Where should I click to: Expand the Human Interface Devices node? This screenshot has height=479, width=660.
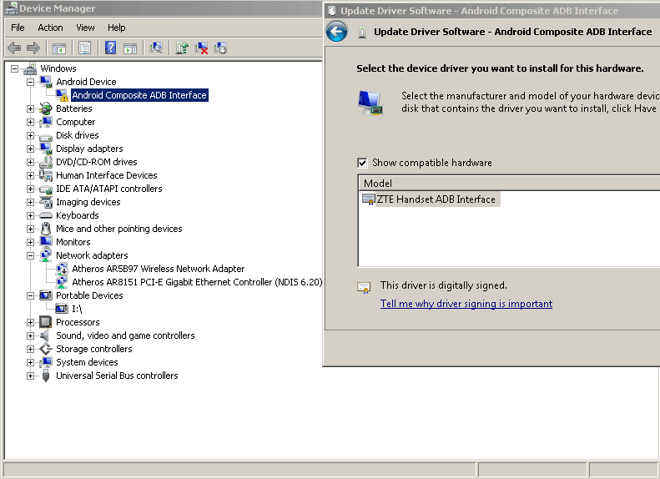(x=30, y=175)
